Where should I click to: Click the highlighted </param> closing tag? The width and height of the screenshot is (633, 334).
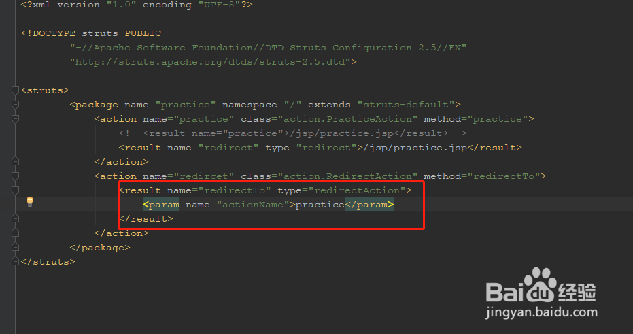point(369,205)
